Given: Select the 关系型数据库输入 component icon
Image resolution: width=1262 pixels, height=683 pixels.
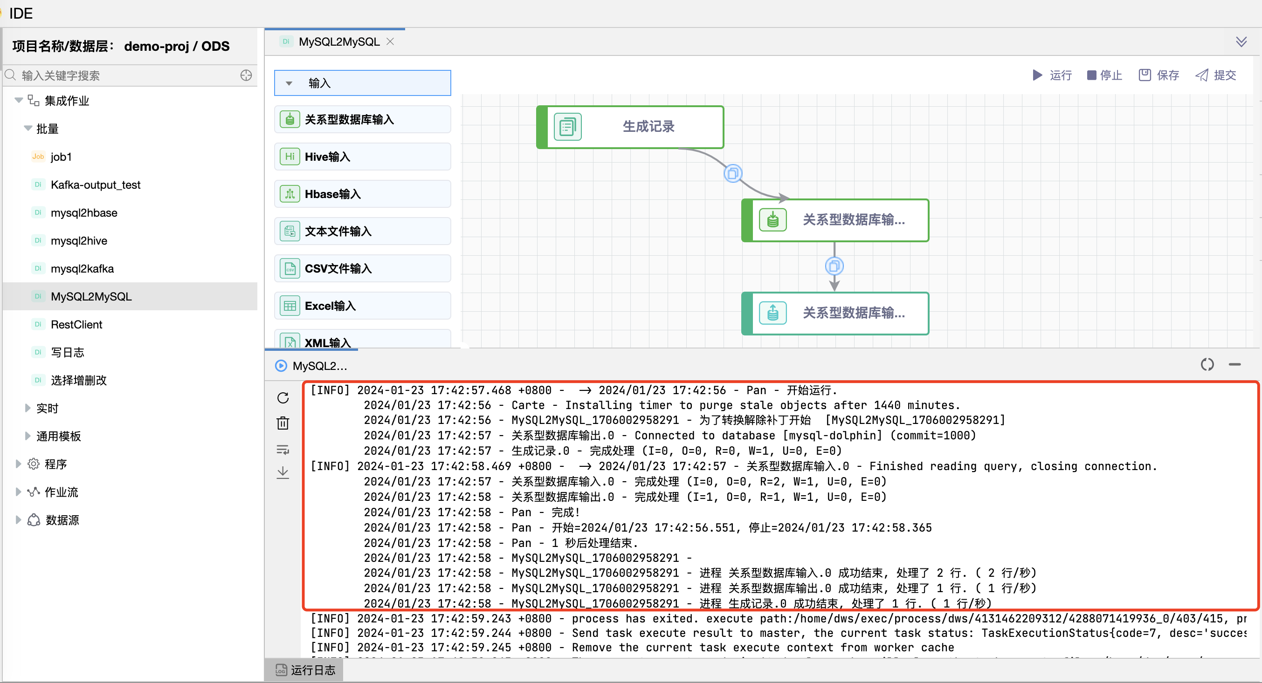Looking at the screenshot, I should pyautogui.click(x=290, y=119).
